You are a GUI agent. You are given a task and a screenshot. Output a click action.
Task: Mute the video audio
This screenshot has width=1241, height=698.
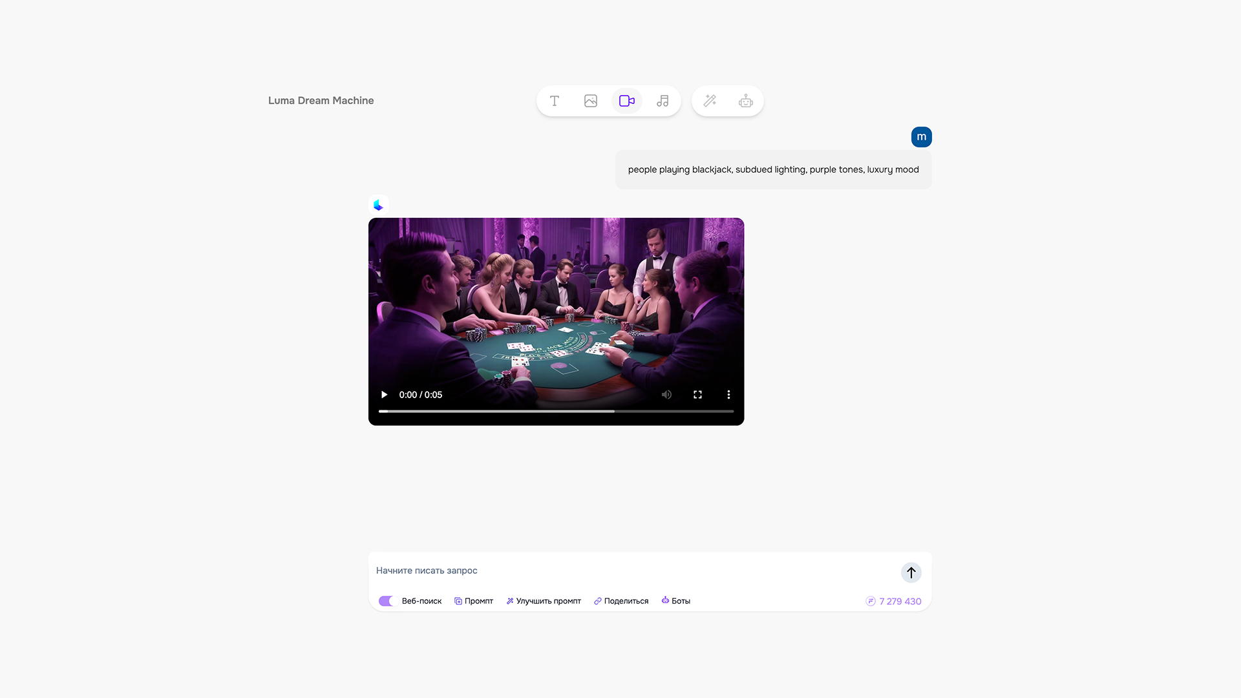(666, 395)
